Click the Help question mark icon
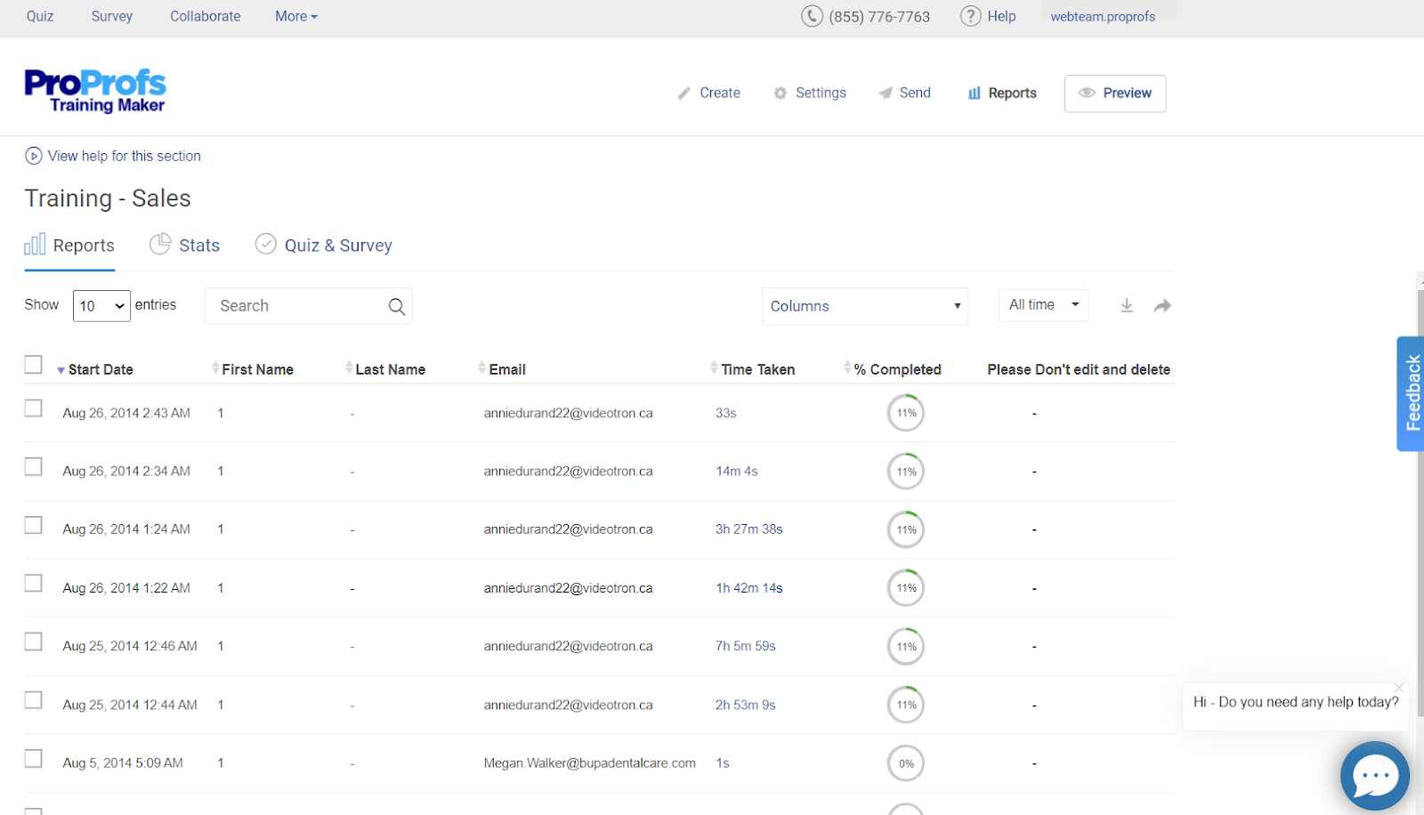The width and height of the screenshot is (1424, 815). (970, 16)
